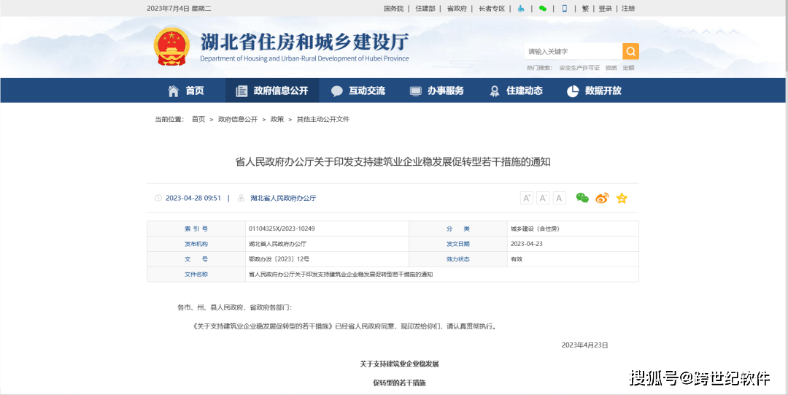
Task: Follow the 国务院 top link
Action: point(393,9)
